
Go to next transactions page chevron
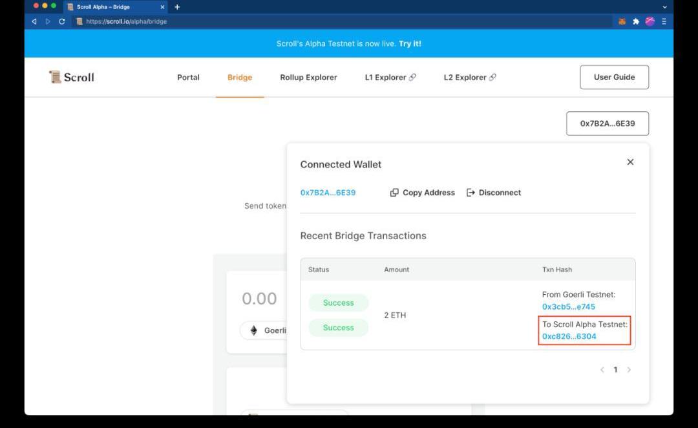coord(629,370)
